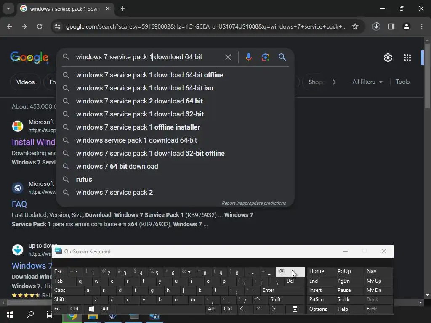
Task: Open the tab search dropdown arrow
Action: click(x=8, y=8)
